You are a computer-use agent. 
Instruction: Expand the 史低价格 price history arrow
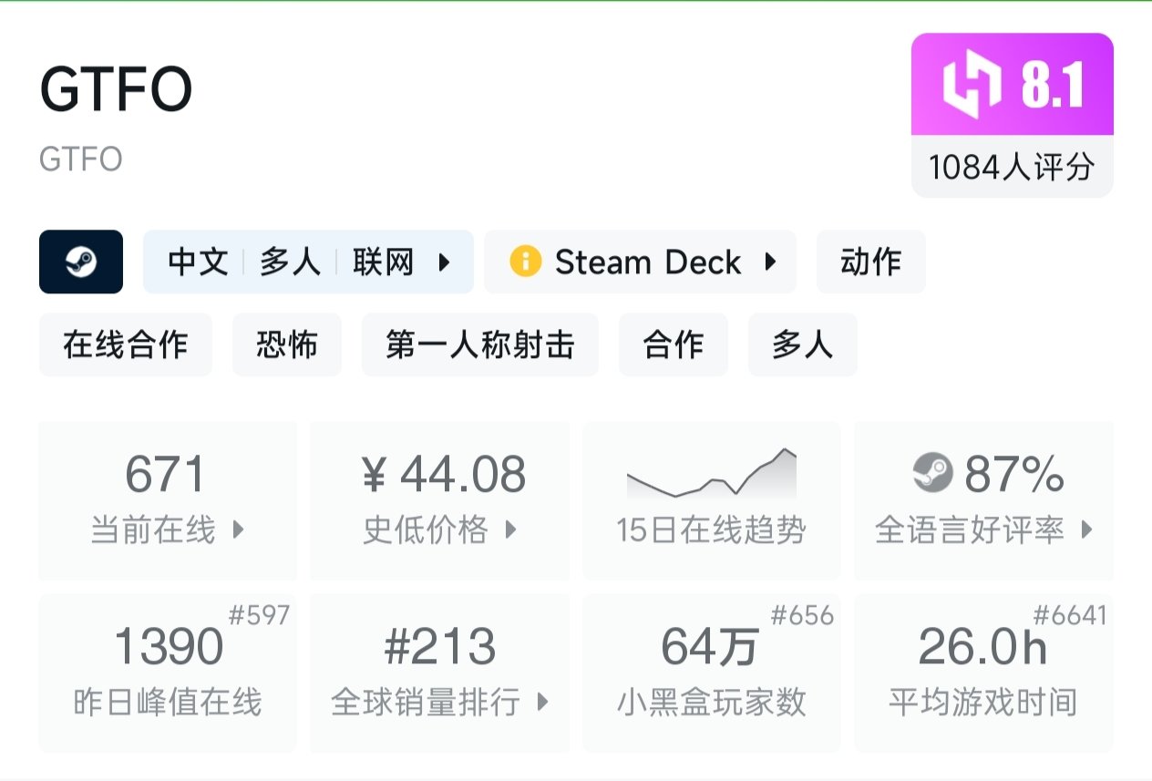point(511,529)
